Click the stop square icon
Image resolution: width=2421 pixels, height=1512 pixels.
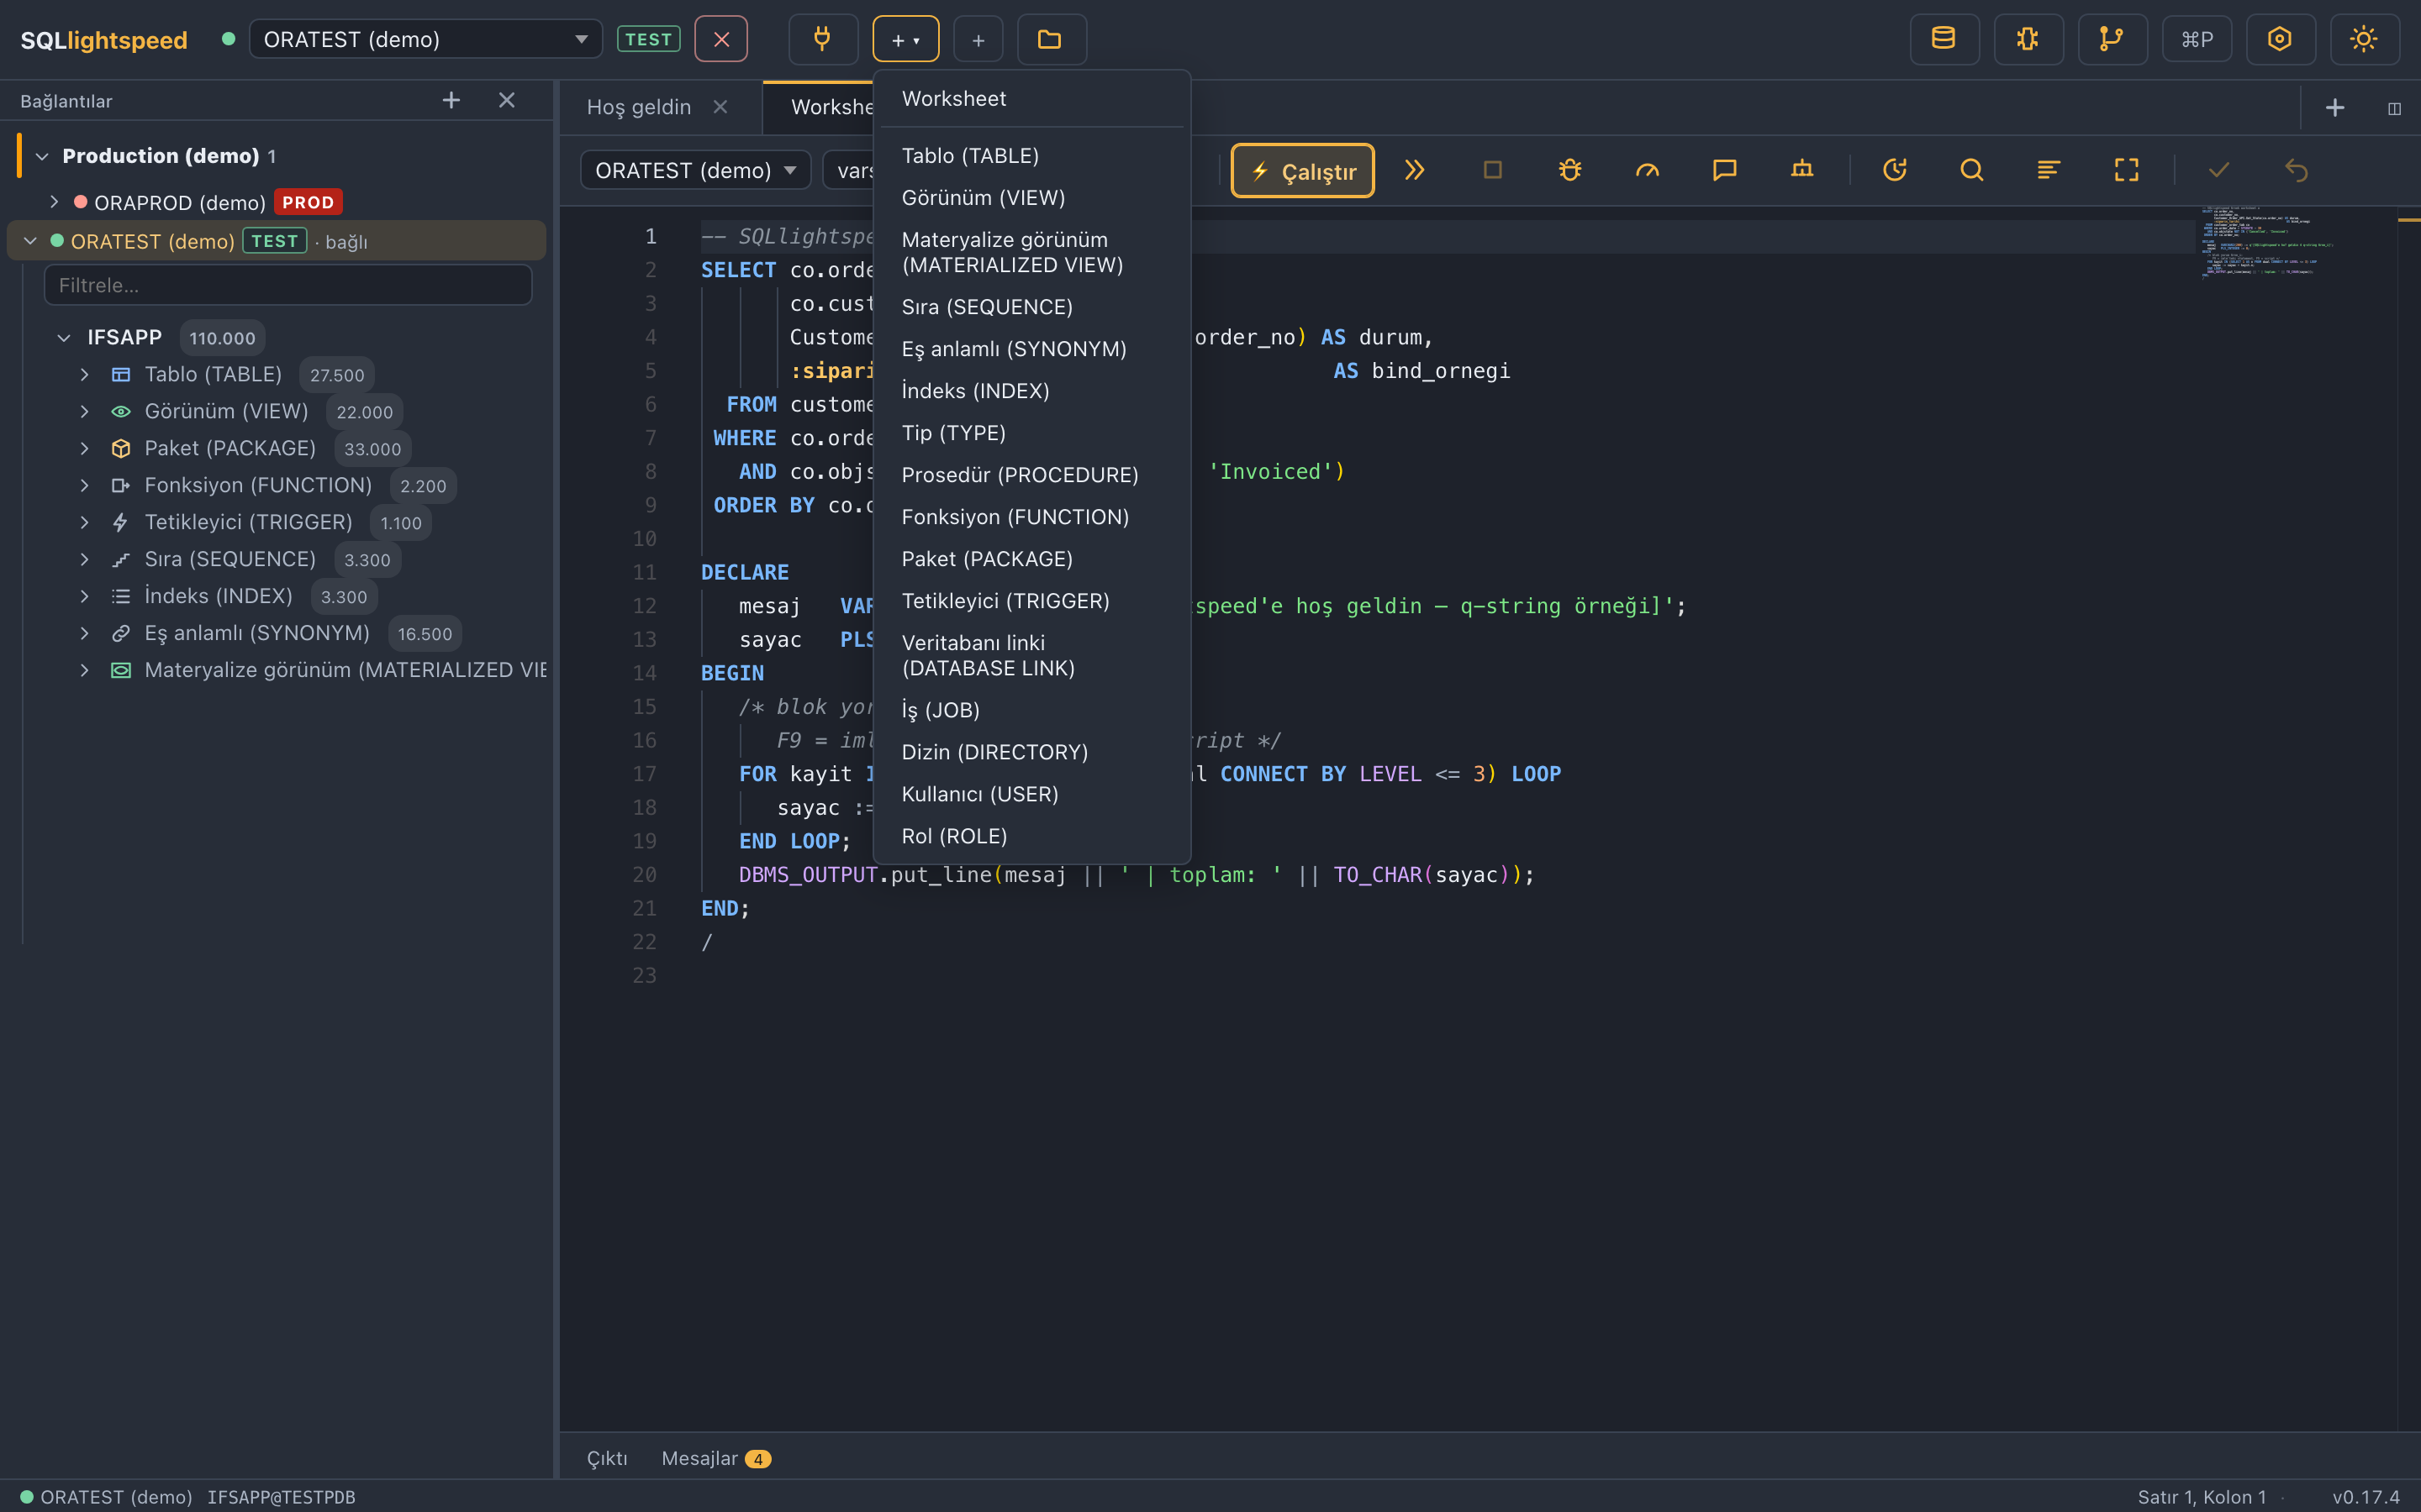(1493, 170)
